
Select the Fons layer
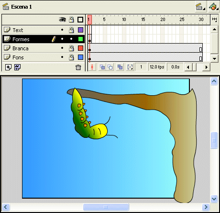pos(43,57)
